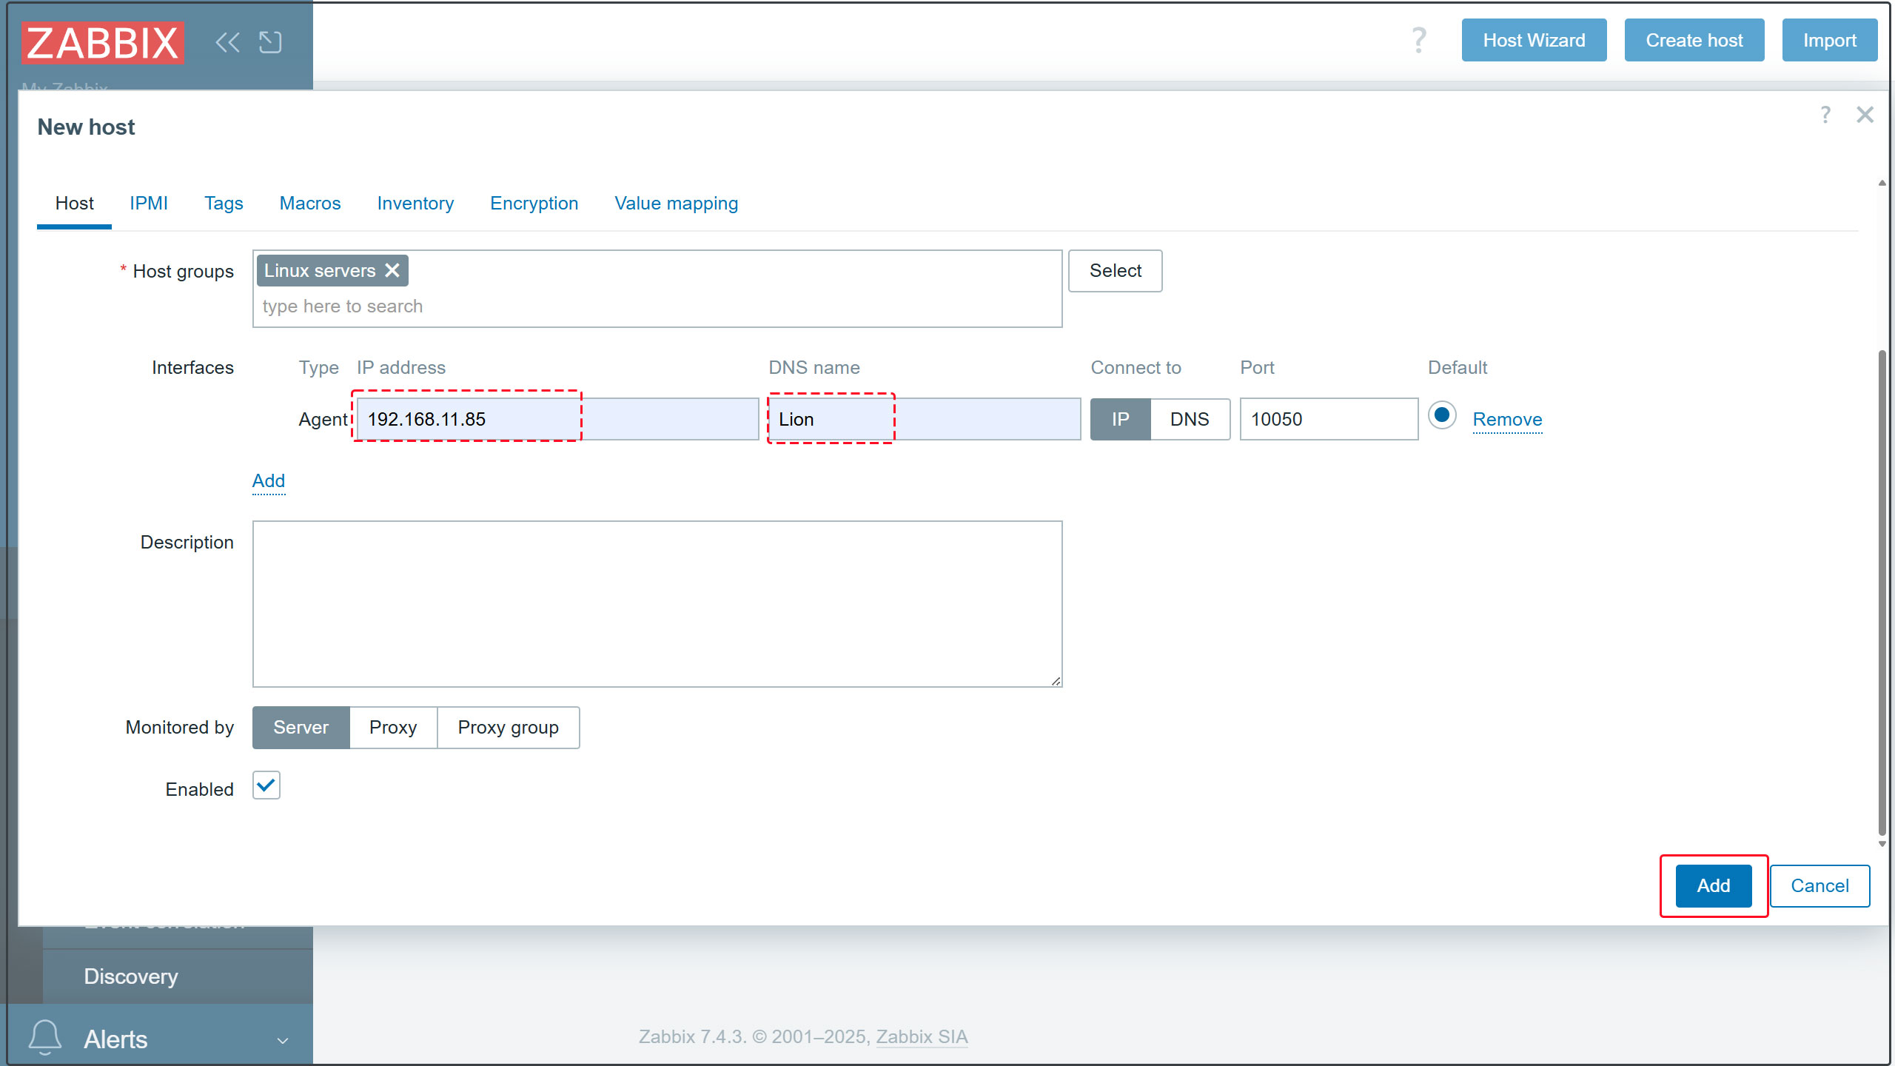This screenshot has width=1895, height=1066.
Task: Remove Linux servers host group tag
Action: click(392, 270)
